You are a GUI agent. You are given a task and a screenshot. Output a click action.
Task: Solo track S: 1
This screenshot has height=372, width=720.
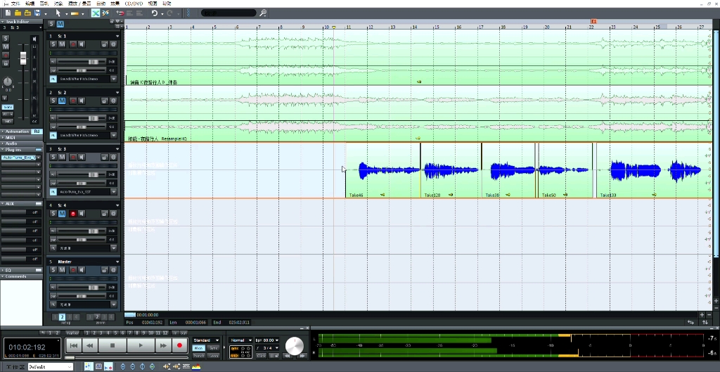tap(53, 44)
